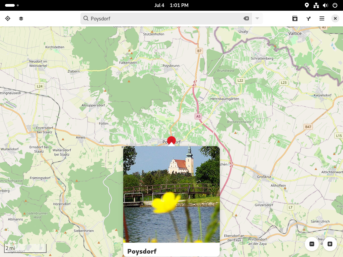
Task: Click the network status icon
Action: click(x=316, y=5)
